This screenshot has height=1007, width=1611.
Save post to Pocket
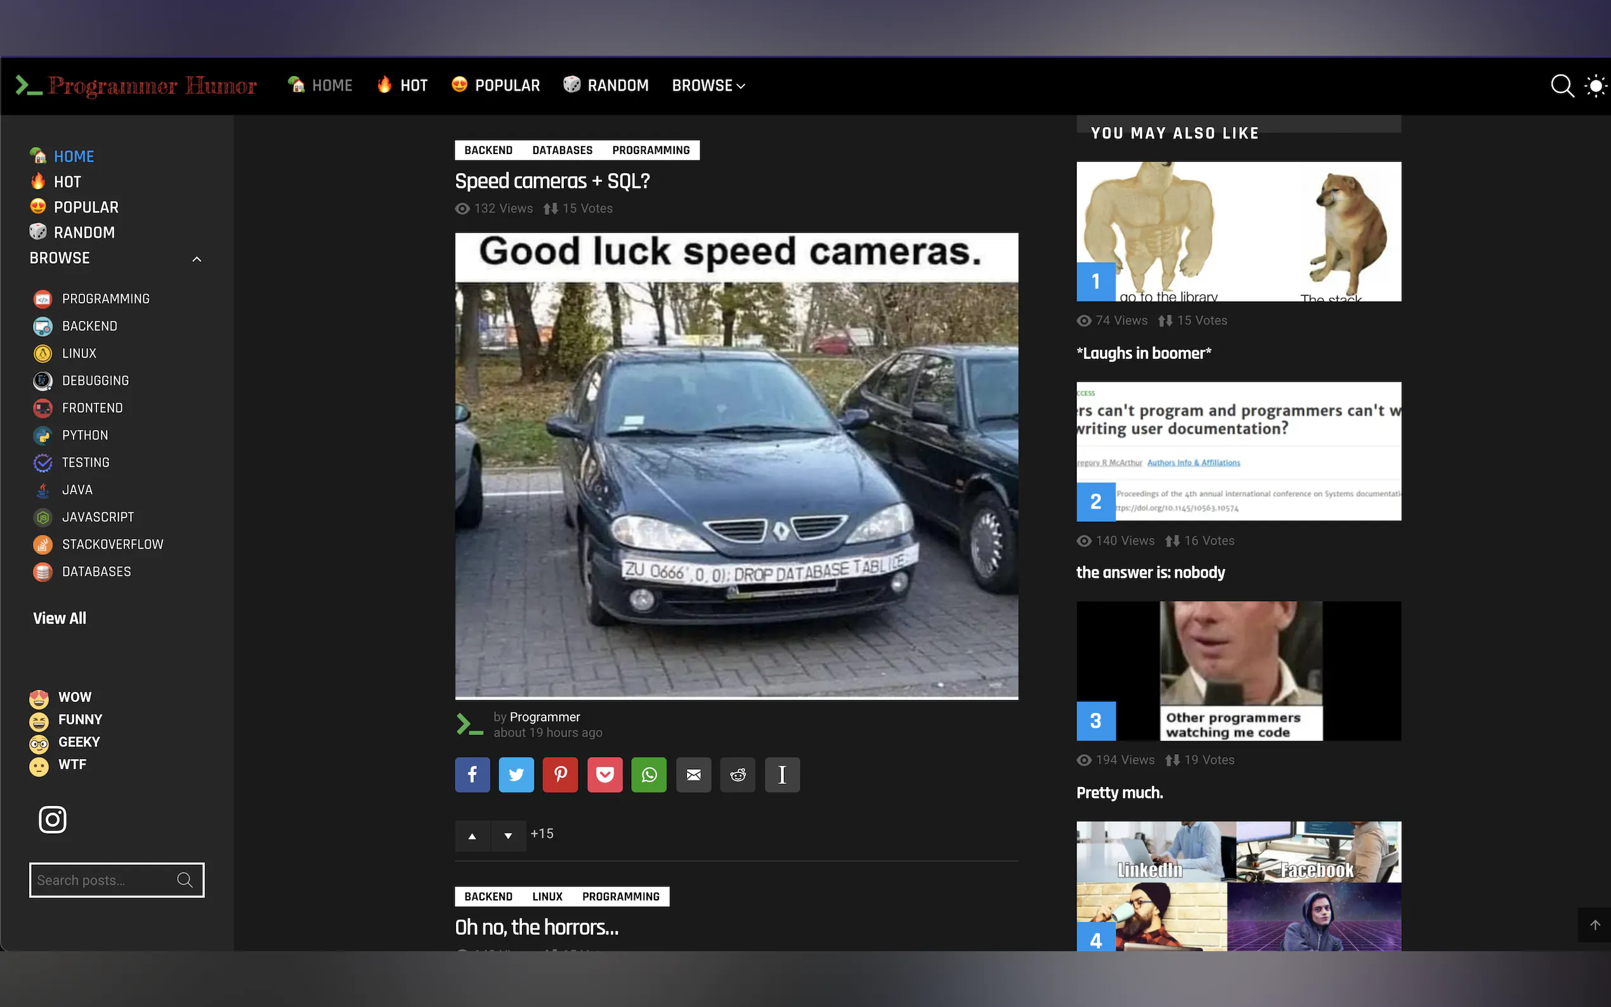(x=604, y=774)
